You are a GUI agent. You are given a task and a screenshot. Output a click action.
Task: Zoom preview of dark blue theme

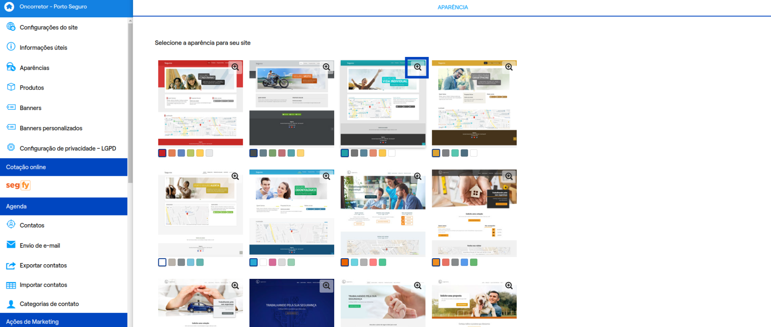click(327, 285)
